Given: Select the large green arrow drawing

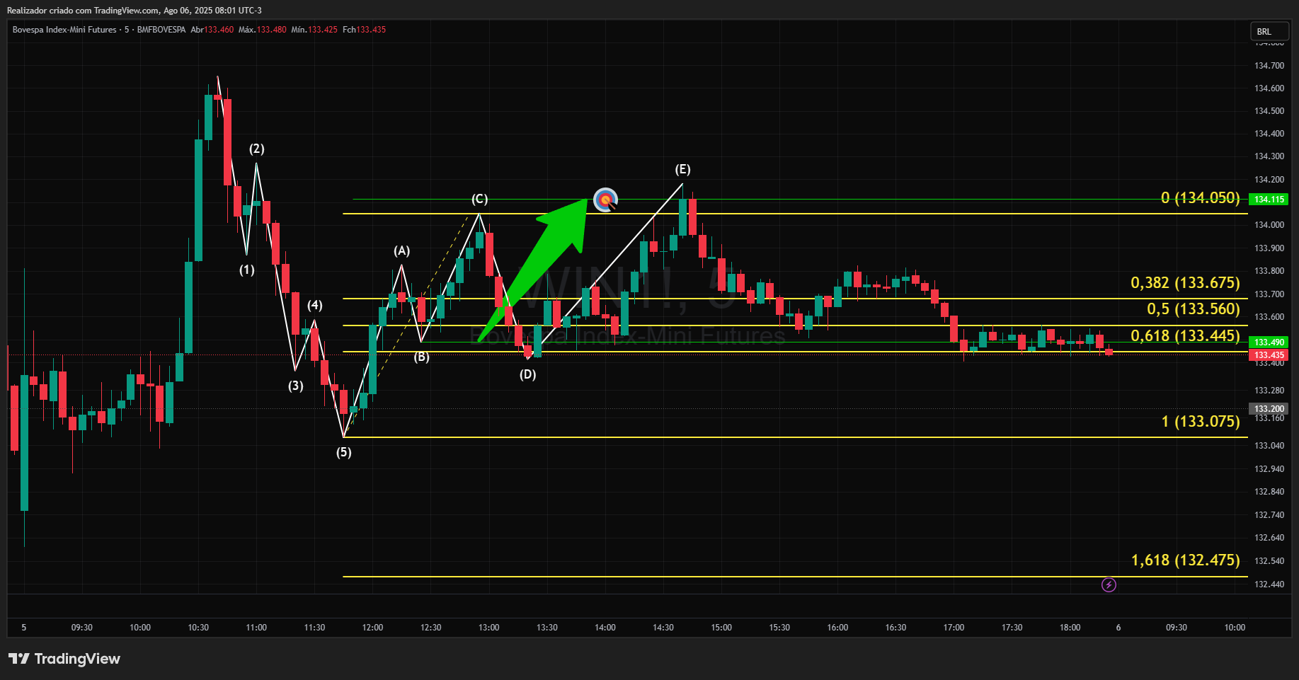Looking at the screenshot, I should pos(533,270).
